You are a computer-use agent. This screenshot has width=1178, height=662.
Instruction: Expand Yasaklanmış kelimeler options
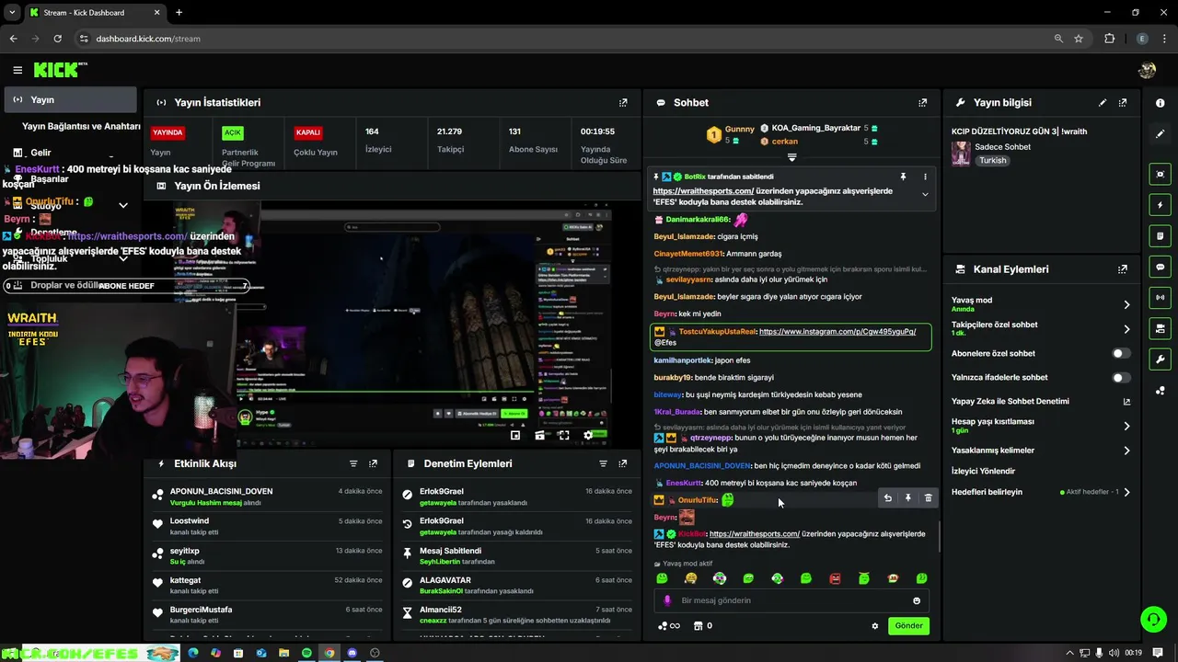[x=1126, y=451]
